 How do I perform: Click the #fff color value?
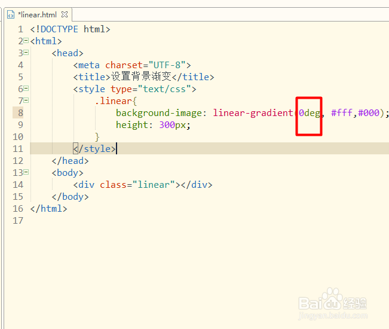[342, 113]
